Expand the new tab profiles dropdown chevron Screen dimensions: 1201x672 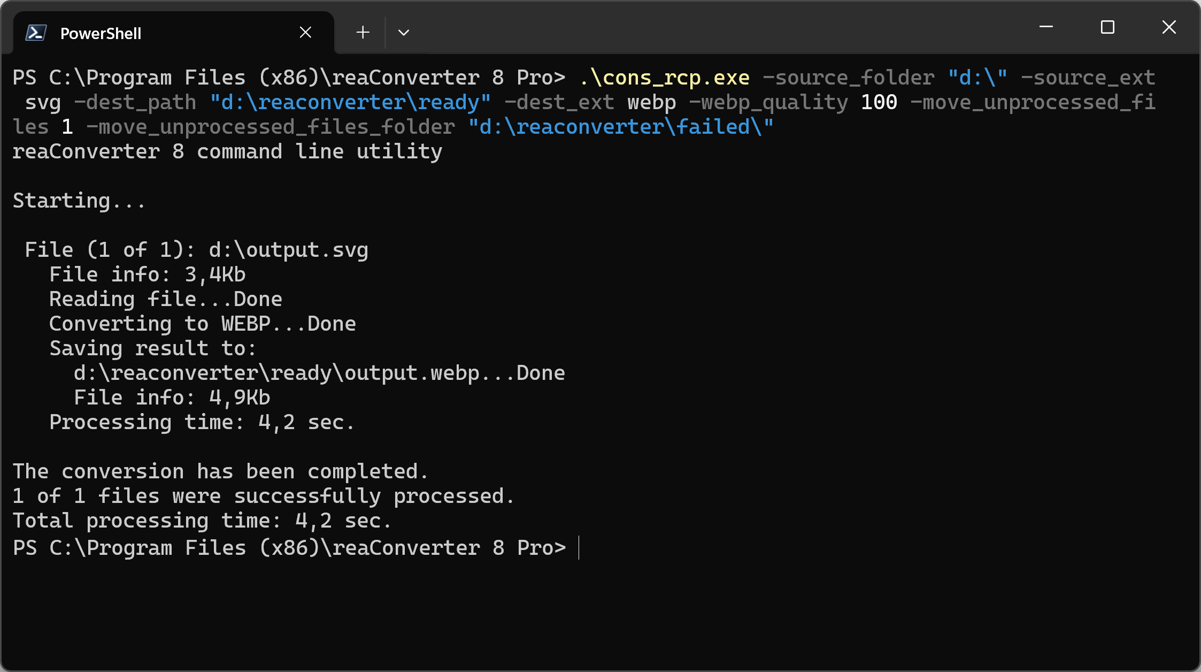click(x=404, y=33)
